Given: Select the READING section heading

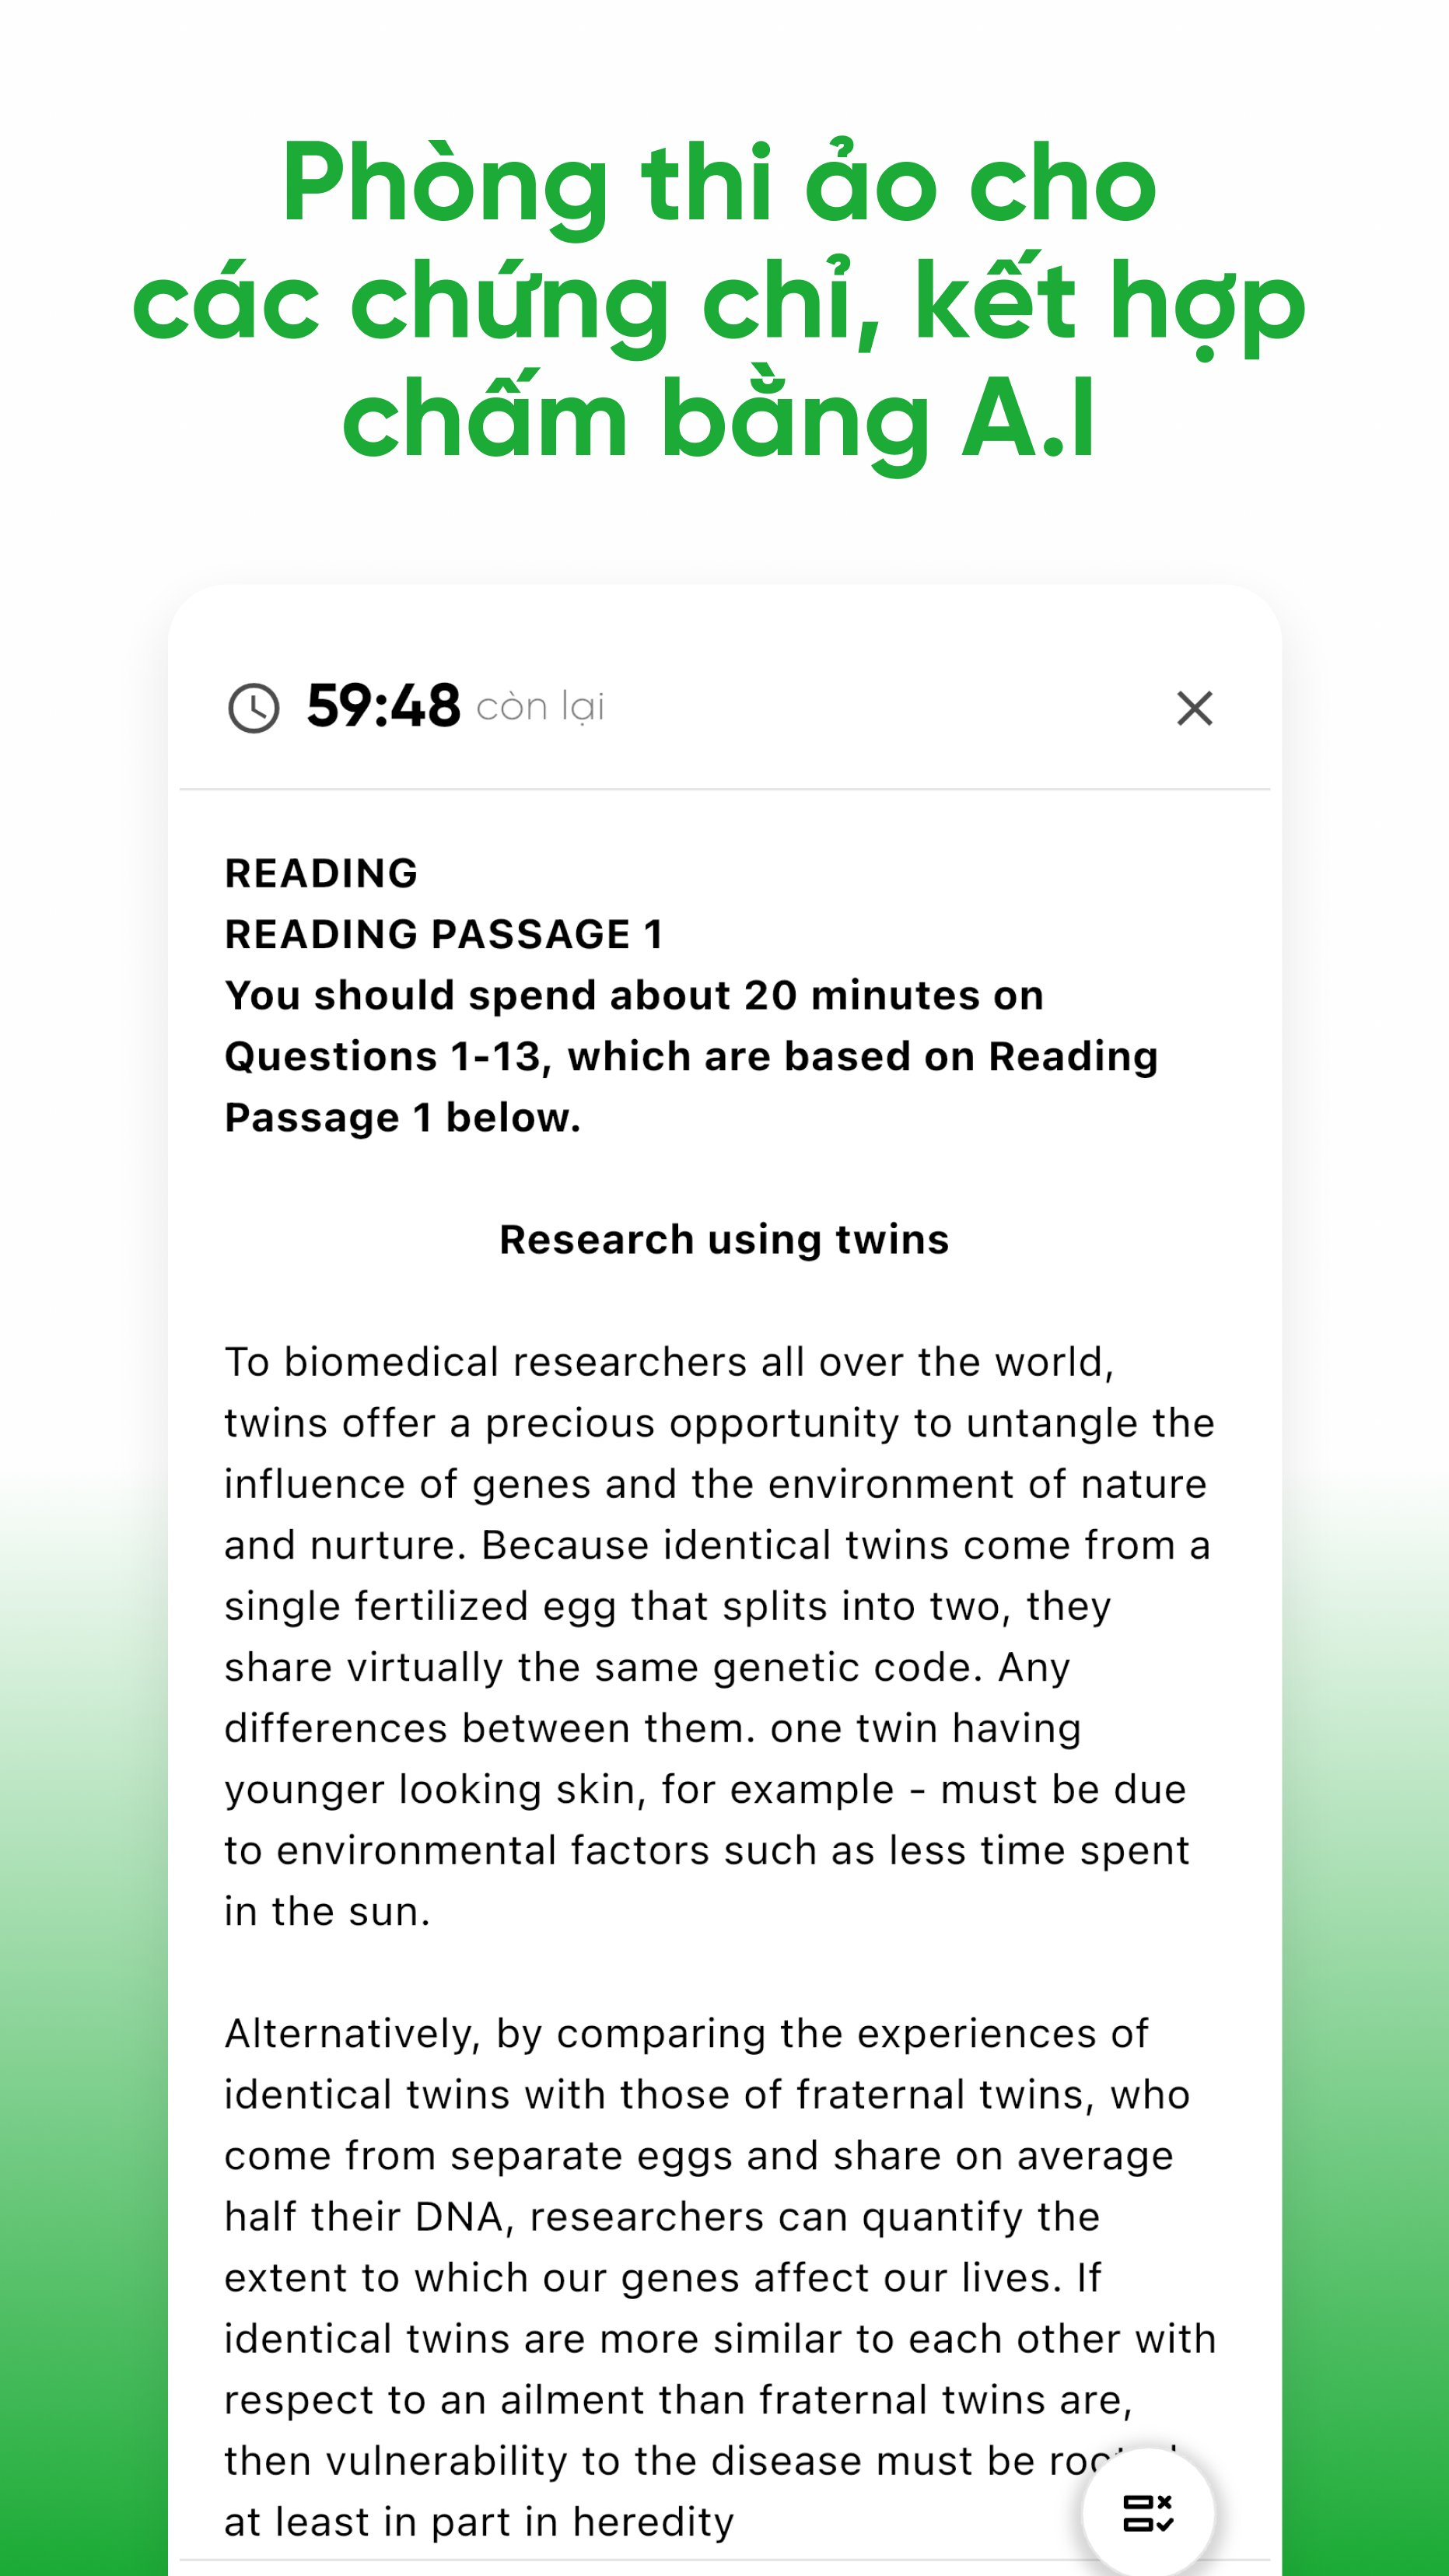Looking at the screenshot, I should coord(321,873).
